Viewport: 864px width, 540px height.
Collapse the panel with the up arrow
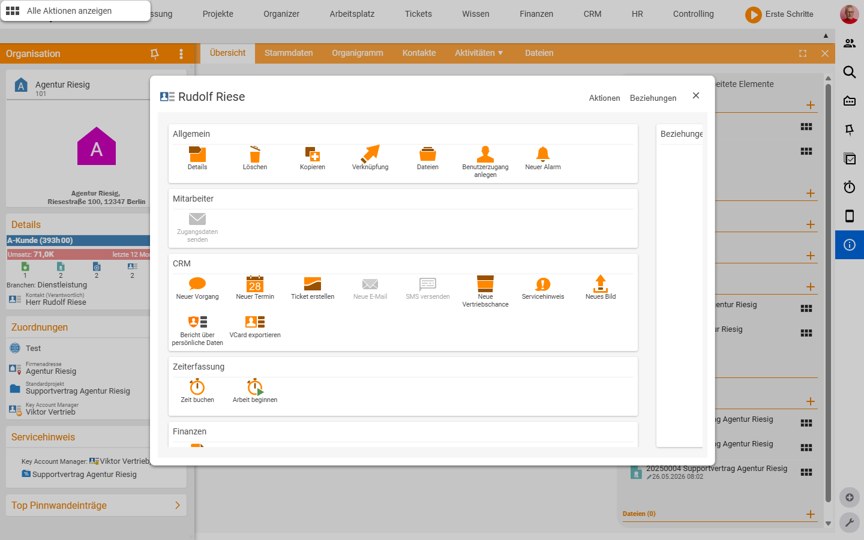826,35
